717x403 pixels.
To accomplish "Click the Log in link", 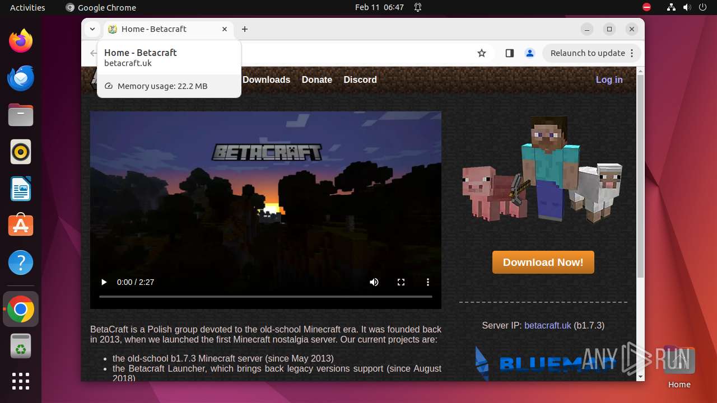I will (609, 79).
